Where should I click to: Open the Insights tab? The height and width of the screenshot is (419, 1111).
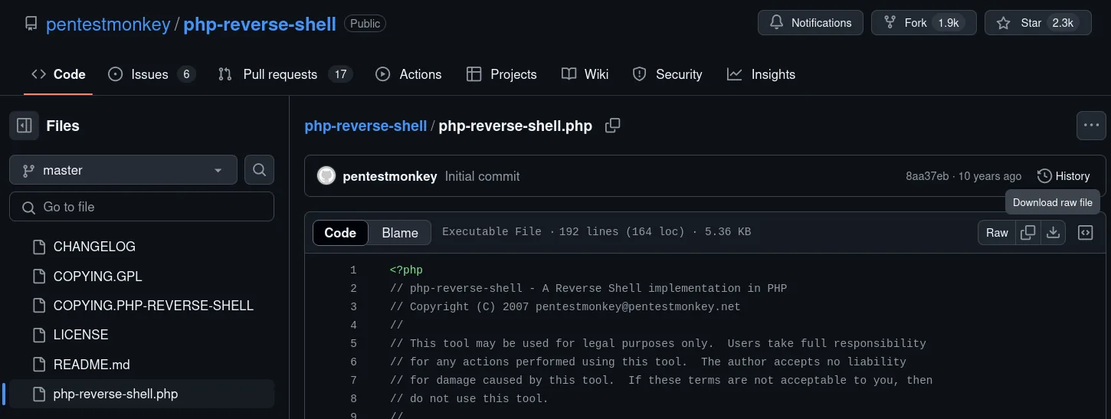(762, 74)
